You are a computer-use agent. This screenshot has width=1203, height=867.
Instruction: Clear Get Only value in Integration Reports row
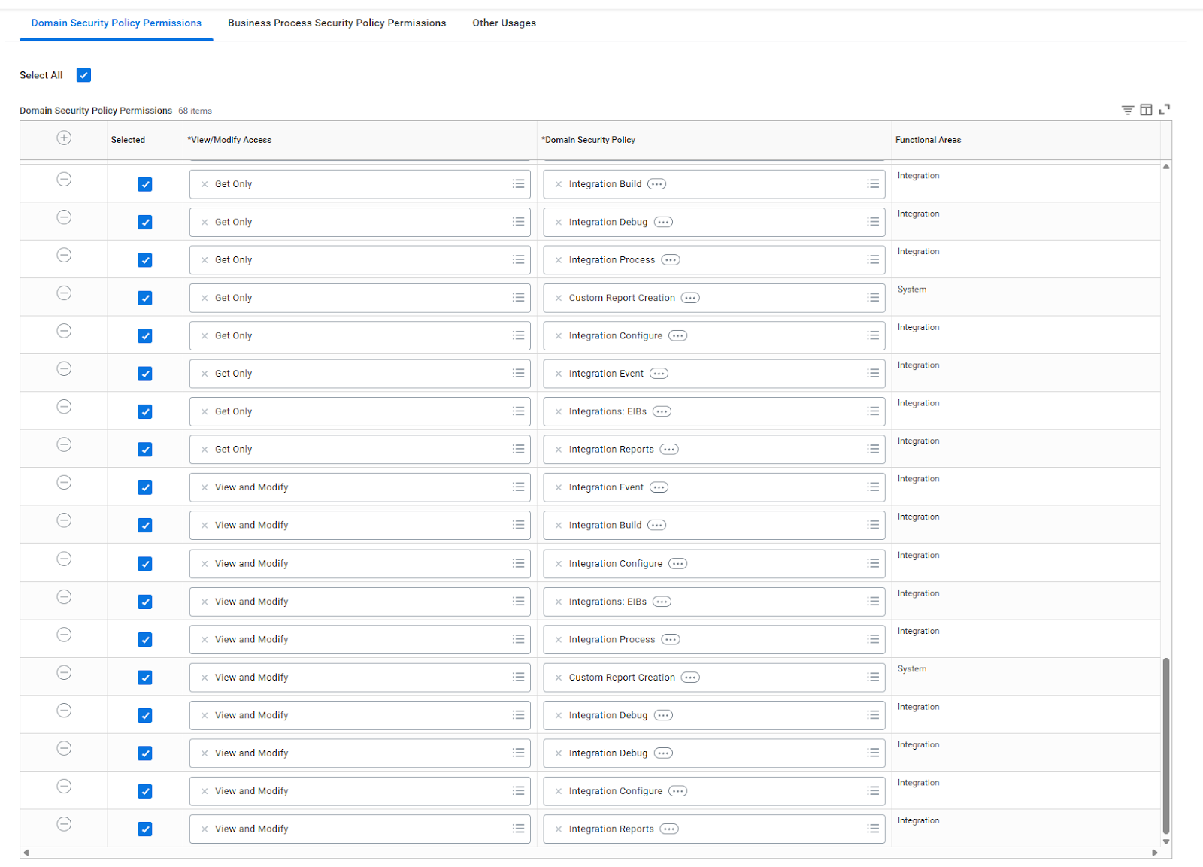coord(205,450)
